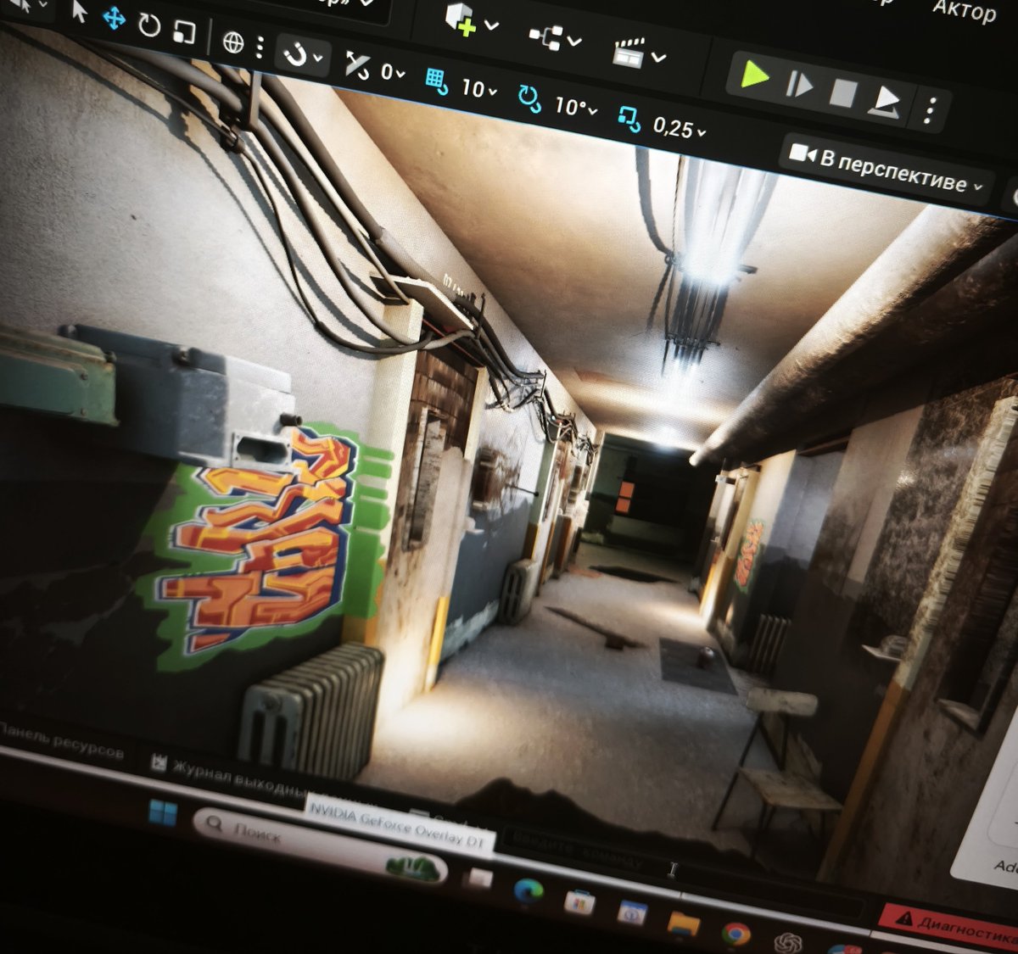Image resolution: width=1018 pixels, height=954 pixels.
Task: Open the snap offset 0 value dropdown
Action: click(x=393, y=73)
